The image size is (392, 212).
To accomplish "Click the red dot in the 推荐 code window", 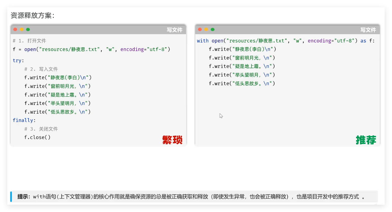I will coord(200,29).
